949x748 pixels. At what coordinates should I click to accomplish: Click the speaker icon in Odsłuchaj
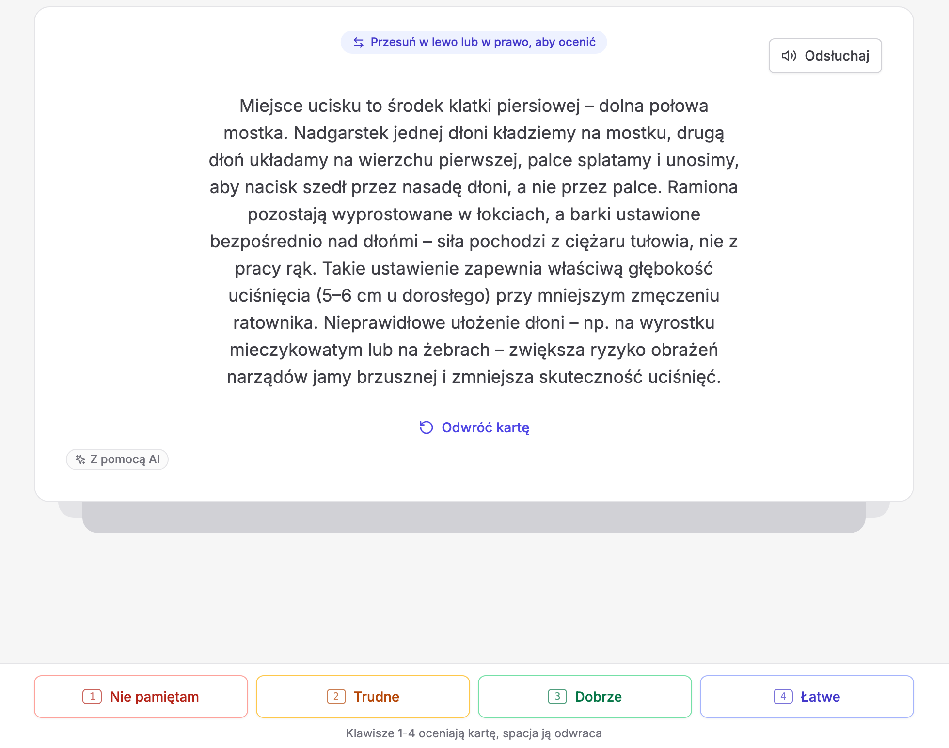789,56
